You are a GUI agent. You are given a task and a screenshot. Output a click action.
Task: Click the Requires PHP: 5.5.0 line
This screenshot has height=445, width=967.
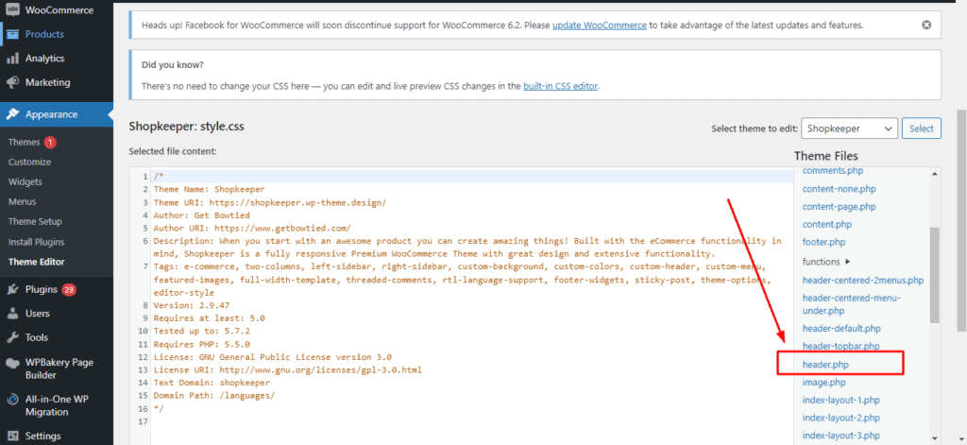coord(202,345)
